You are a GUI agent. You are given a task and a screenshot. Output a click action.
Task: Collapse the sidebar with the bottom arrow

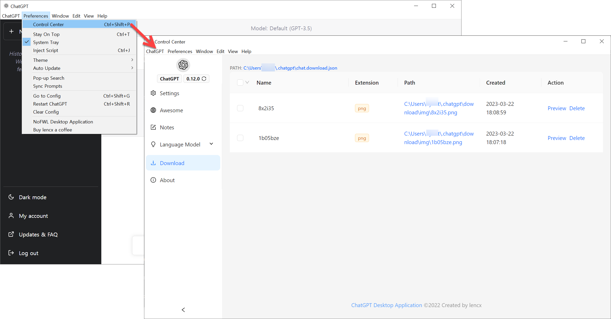point(183,310)
